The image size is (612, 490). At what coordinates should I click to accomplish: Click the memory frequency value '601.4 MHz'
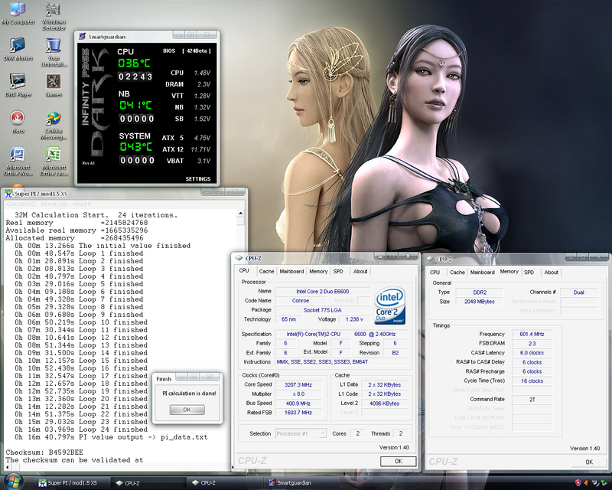532,334
